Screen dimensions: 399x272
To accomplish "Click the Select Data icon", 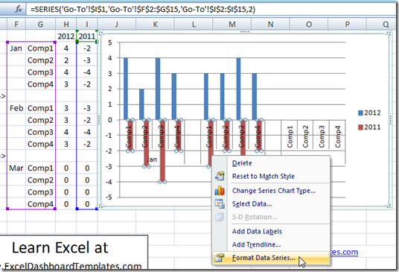I will 220,203.
